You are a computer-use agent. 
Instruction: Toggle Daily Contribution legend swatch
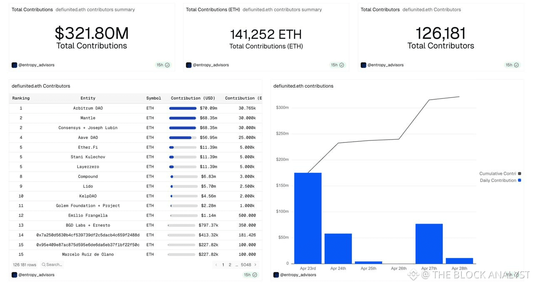click(519, 180)
